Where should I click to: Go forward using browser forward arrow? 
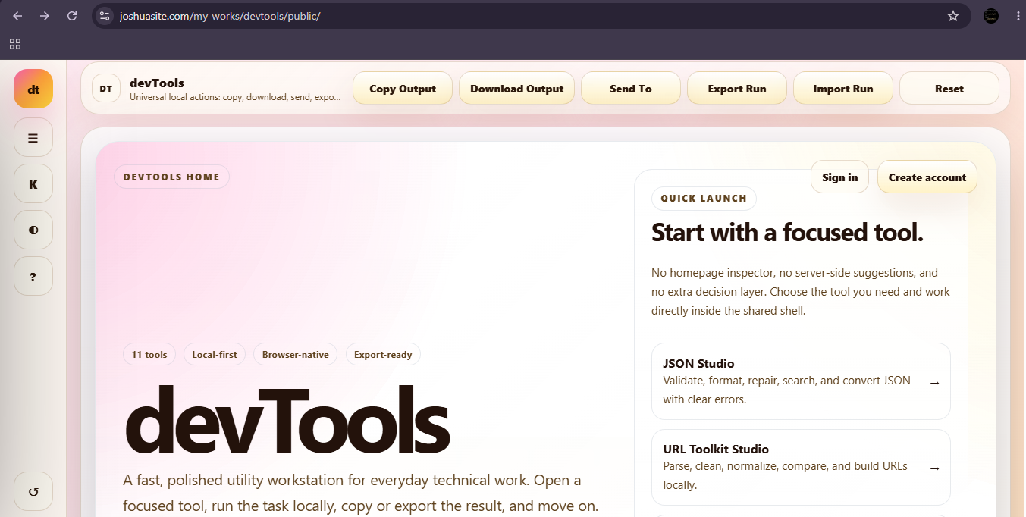pyautogui.click(x=45, y=16)
